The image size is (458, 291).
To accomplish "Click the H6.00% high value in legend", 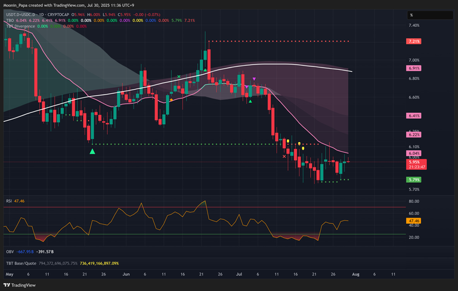I will click(x=94, y=14).
